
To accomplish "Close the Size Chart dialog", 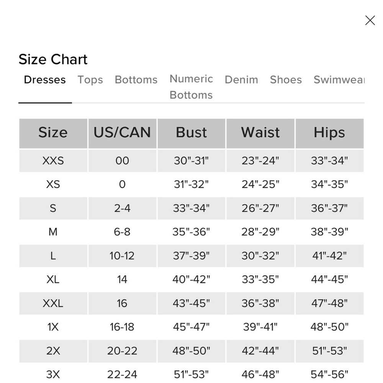I will pyautogui.click(x=370, y=20).
